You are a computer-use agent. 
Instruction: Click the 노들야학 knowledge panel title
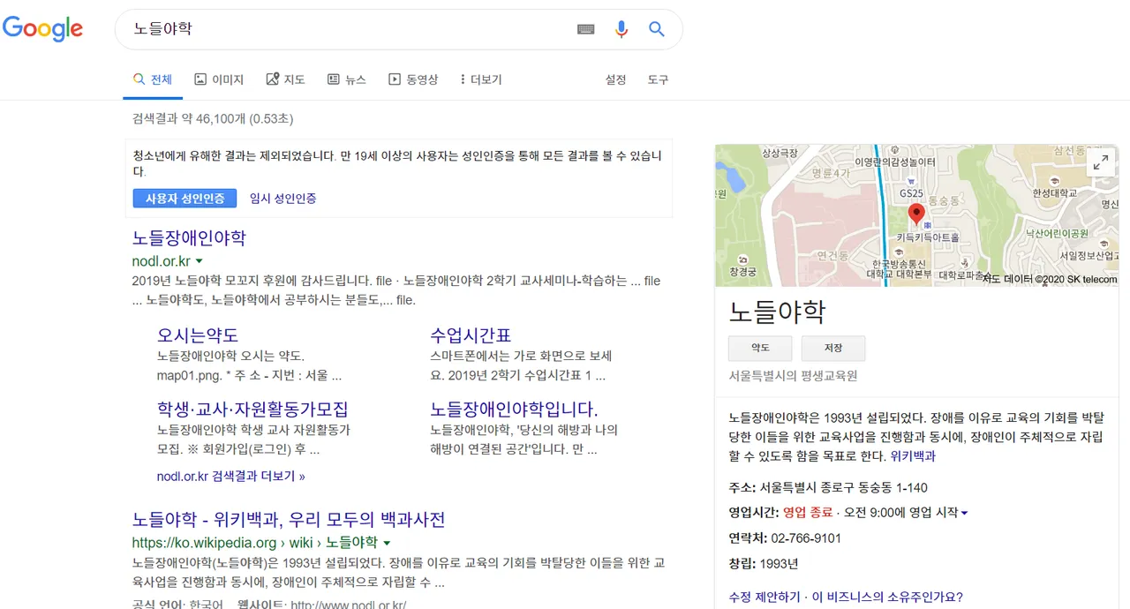[777, 312]
